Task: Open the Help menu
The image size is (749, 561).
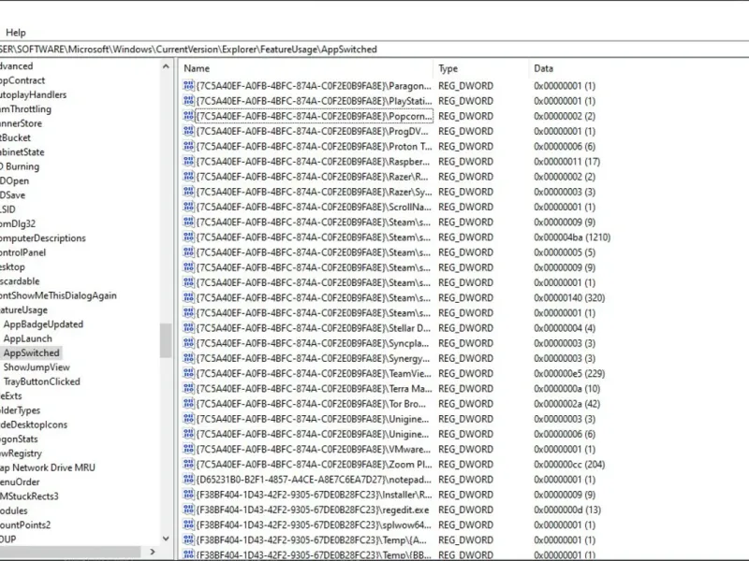Action: (15, 33)
